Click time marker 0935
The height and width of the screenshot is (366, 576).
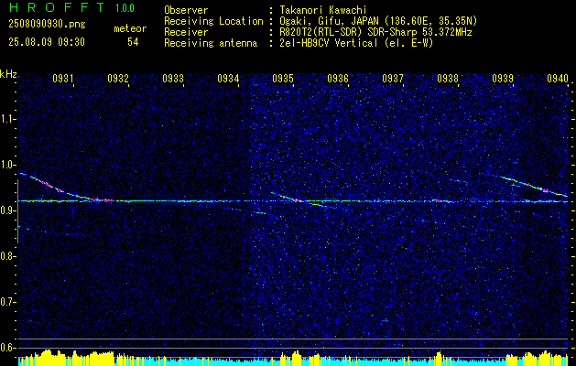pos(283,78)
